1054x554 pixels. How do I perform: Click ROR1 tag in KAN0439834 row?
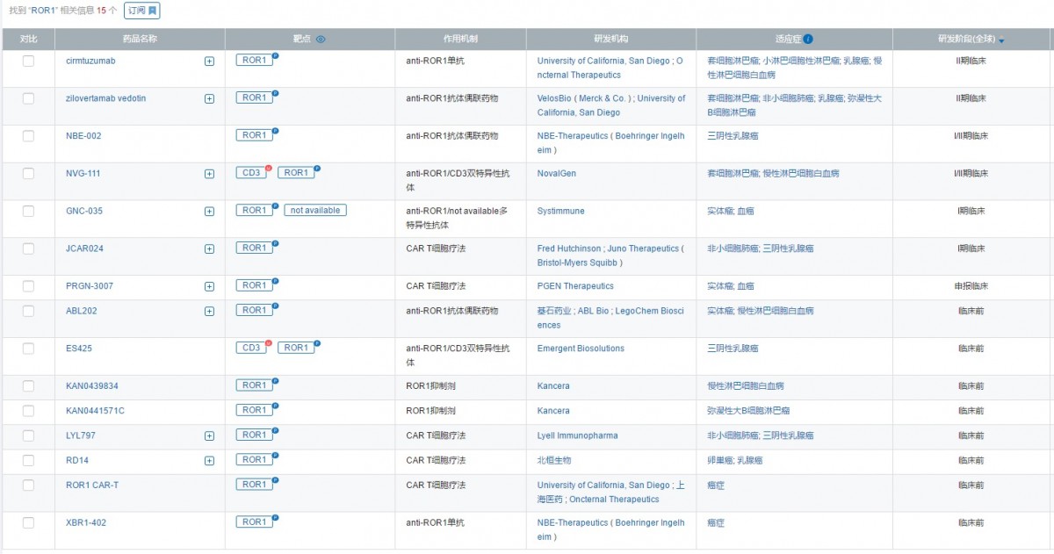[x=255, y=385]
